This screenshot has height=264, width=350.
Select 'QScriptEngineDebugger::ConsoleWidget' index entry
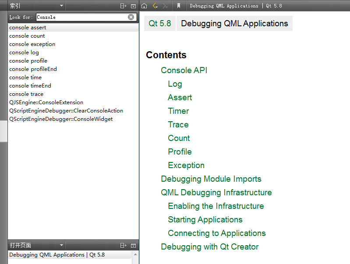coord(73,119)
